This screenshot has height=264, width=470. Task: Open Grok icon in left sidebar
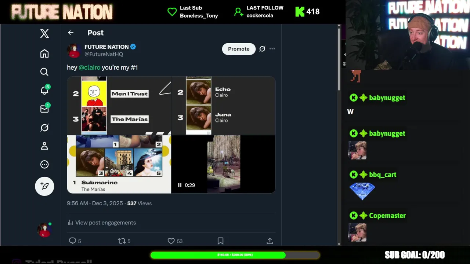point(44,128)
